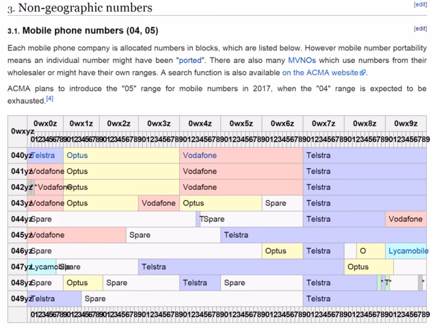The width and height of the screenshot is (435, 328).
Task: Click the Telstra cell in row 047yz
Action: [241, 267]
